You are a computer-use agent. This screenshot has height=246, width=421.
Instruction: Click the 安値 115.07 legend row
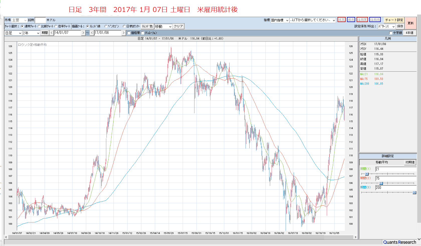(x=372, y=69)
